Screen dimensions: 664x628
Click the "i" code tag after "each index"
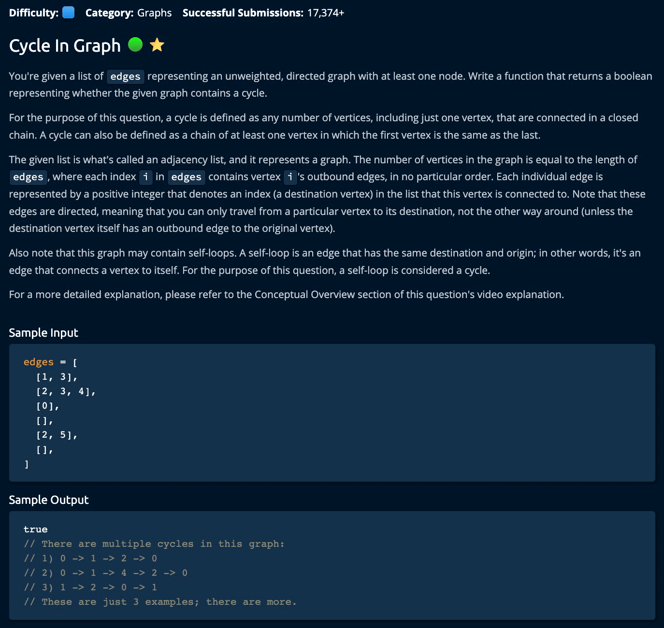(x=145, y=177)
